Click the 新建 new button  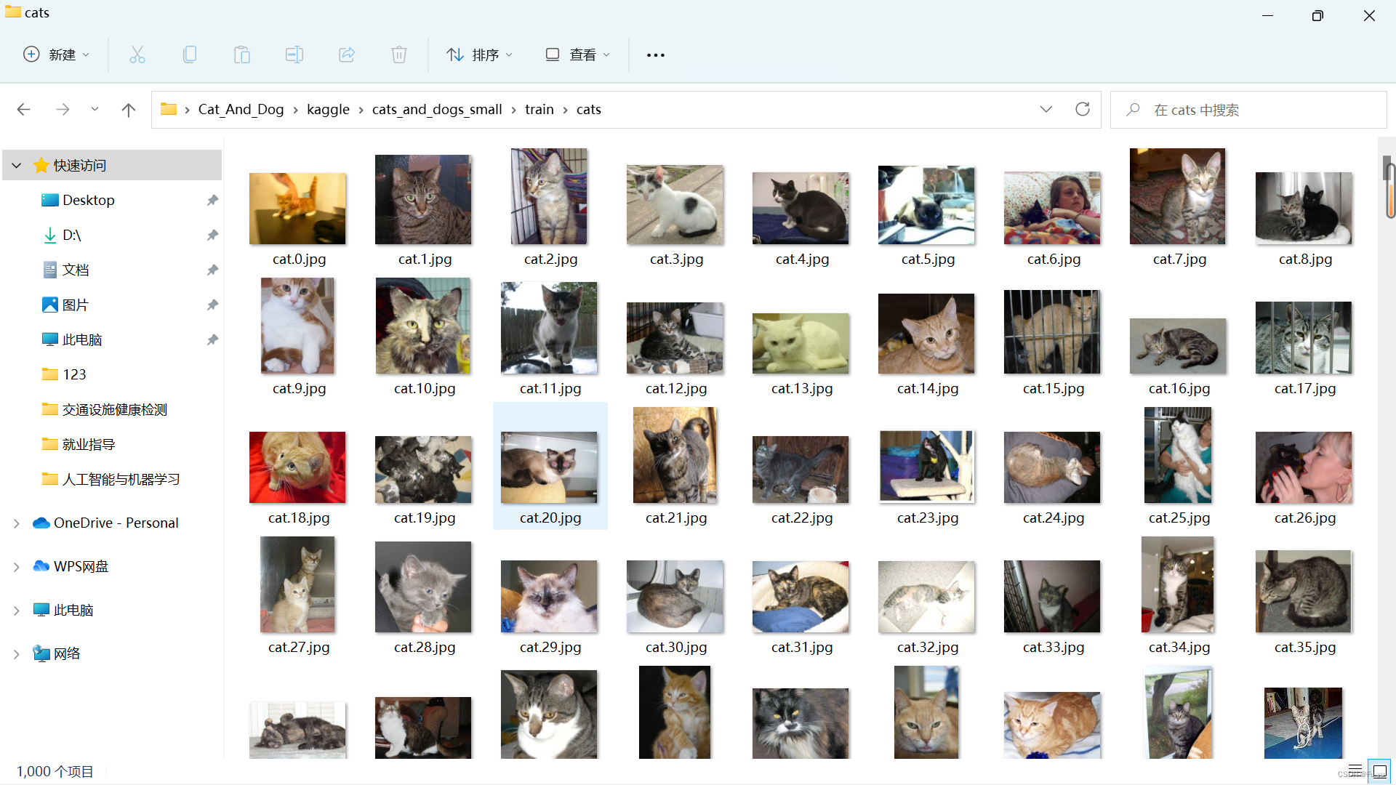point(57,55)
